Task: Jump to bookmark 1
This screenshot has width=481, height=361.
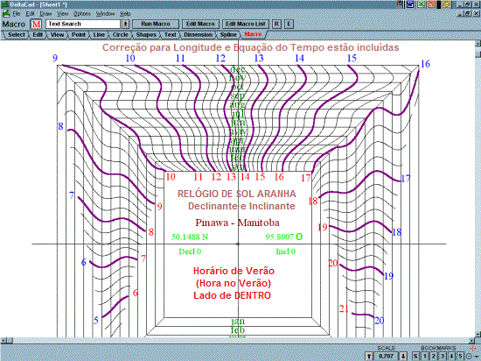Action: tap(424, 356)
